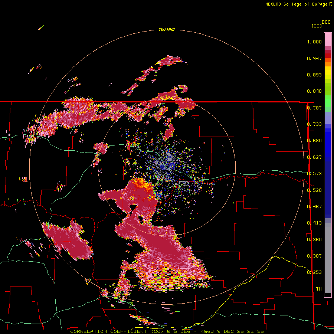
Task: Click the 50 NMI range ring label
Action: point(167,98)
